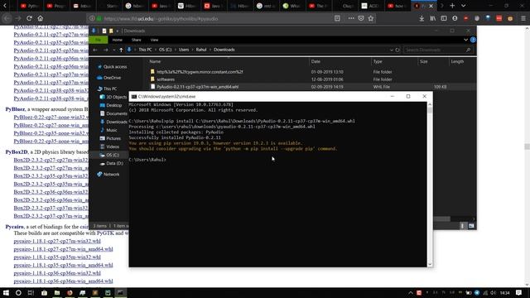
Task: Bookmark this page with the star icon
Action: (x=371, y=18)
